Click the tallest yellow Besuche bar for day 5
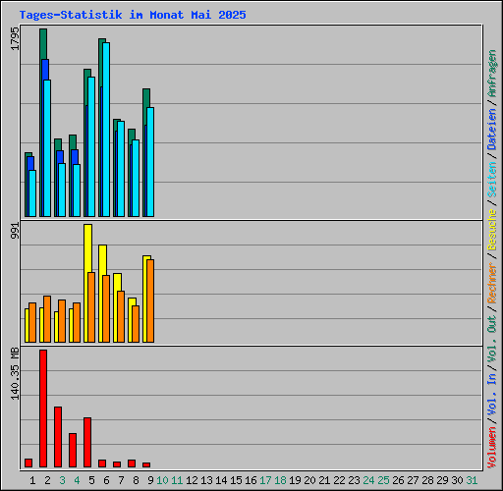The image size is (503, 491). [x=87, y=283]
